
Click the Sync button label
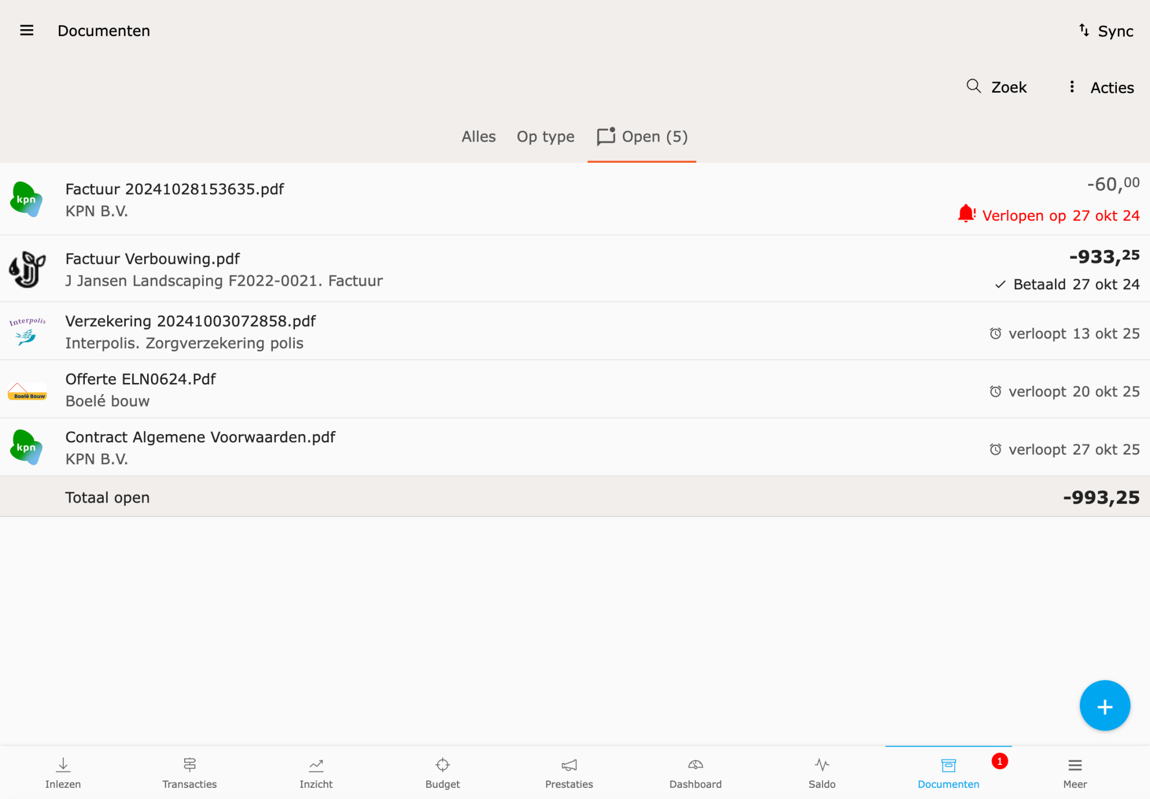pos(1115,31)
